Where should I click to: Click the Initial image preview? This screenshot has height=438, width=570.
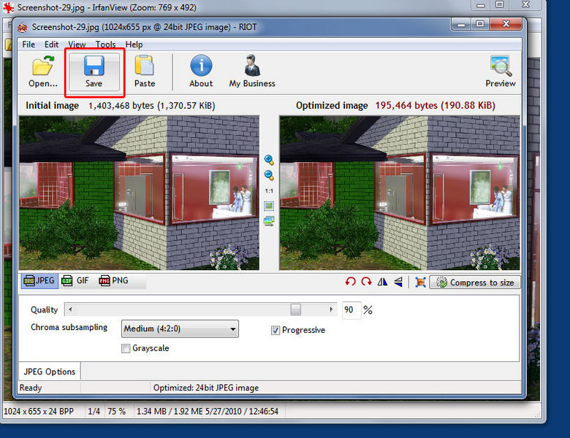pyautogui.click(x=140, y=193)
